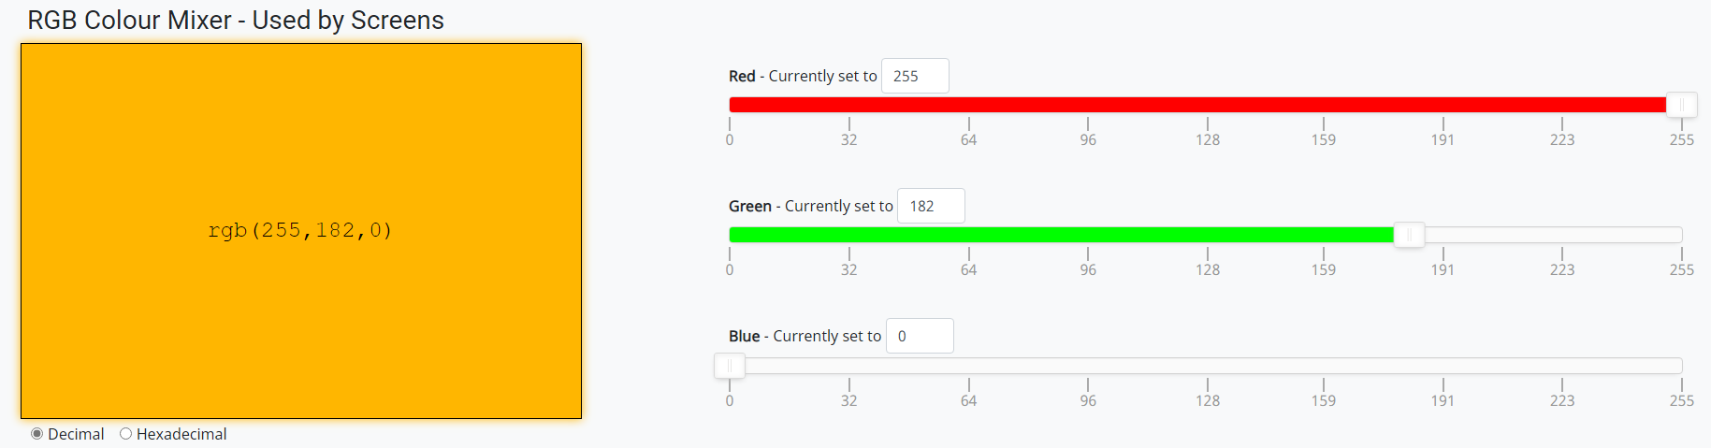Image resolution: width=1711 pixels, height=448 pixels.
Task: Click the Red slider handle
Action: (1681, 105)
